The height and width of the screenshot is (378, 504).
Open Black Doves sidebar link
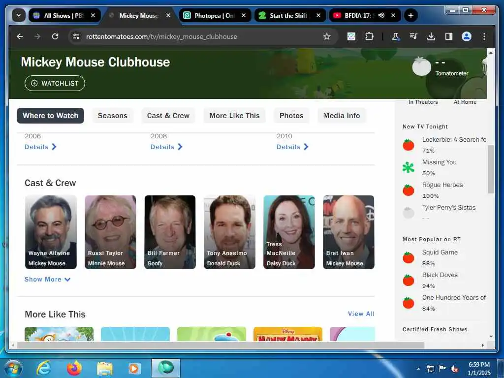440,275
